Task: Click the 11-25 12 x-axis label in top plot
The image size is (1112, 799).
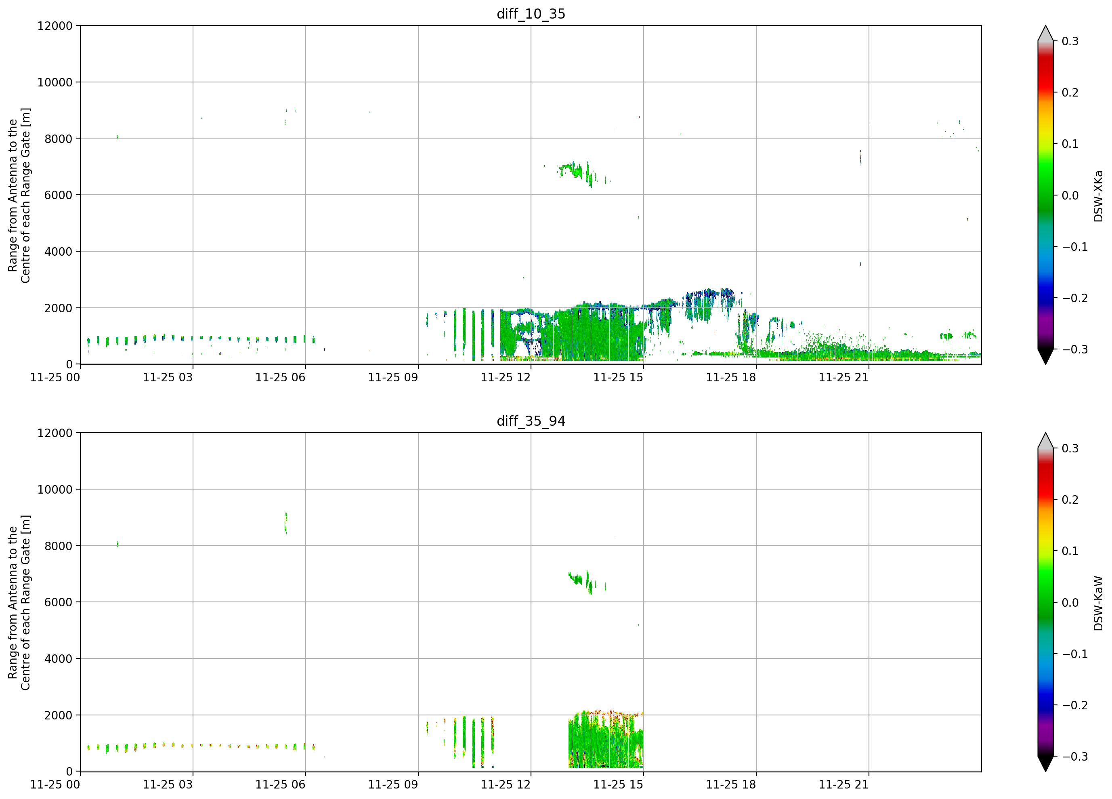Action: tap(506, 377)
